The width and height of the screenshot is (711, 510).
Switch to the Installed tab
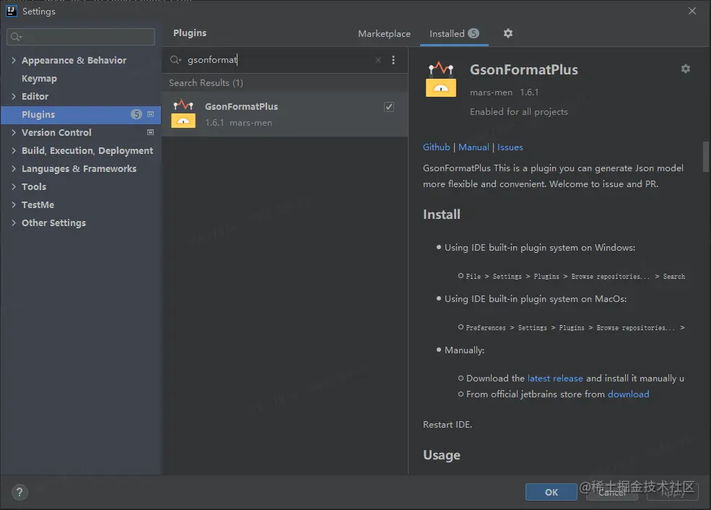pyautogui.click(x=454, y=33)
